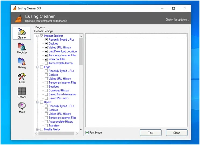Click horizontal scrollbar right arrow
The image size is (200, 145).
(77, 133)
